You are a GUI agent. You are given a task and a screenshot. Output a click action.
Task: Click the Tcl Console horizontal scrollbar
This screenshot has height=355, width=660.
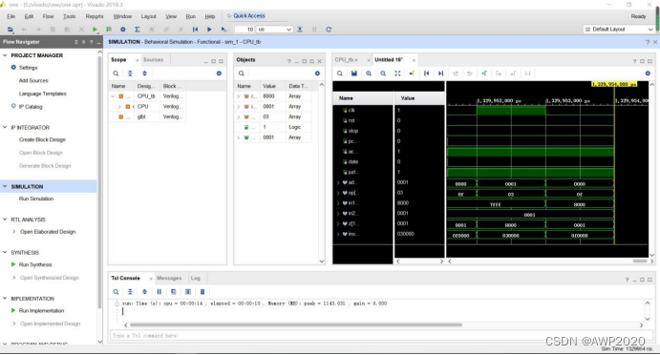[296, 324]
